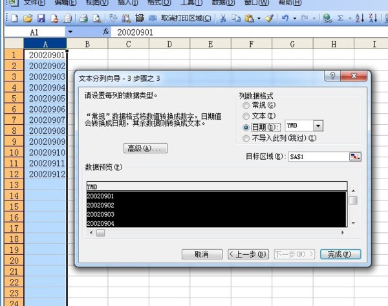This screenshot has width=388, height=306.
Task: Click the New workbook icon
Action: (x=14, y=18)
